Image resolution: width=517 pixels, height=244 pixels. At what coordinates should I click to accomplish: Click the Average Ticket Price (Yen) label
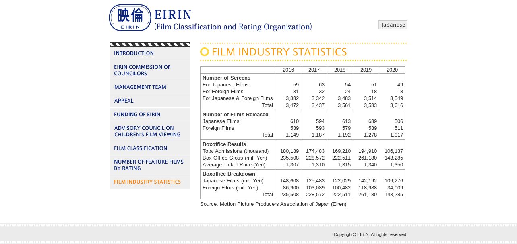coord(234,165)
